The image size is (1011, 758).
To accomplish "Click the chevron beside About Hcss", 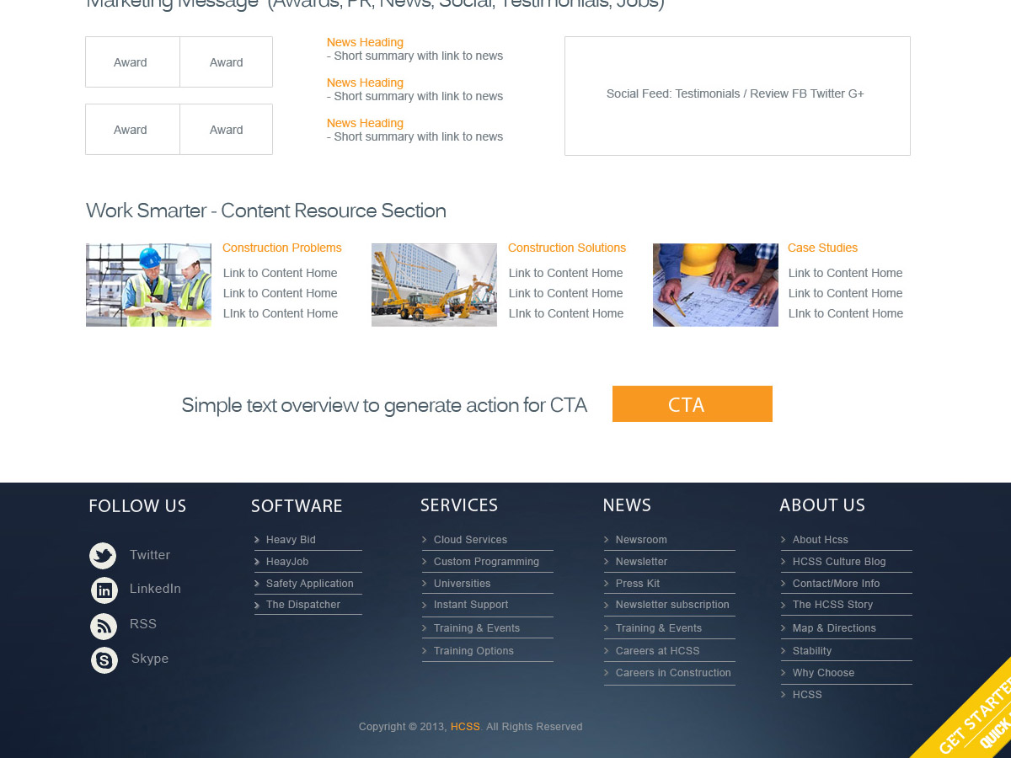I will point(784,540).
